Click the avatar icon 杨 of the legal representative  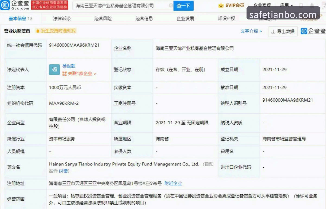(x=54, y=69)
